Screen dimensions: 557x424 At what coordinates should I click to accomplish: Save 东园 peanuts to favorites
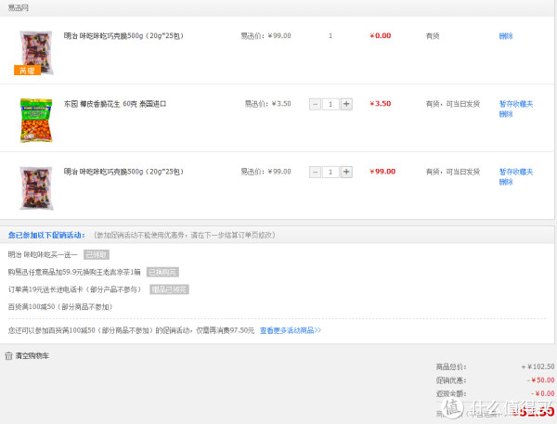(516, 104)
